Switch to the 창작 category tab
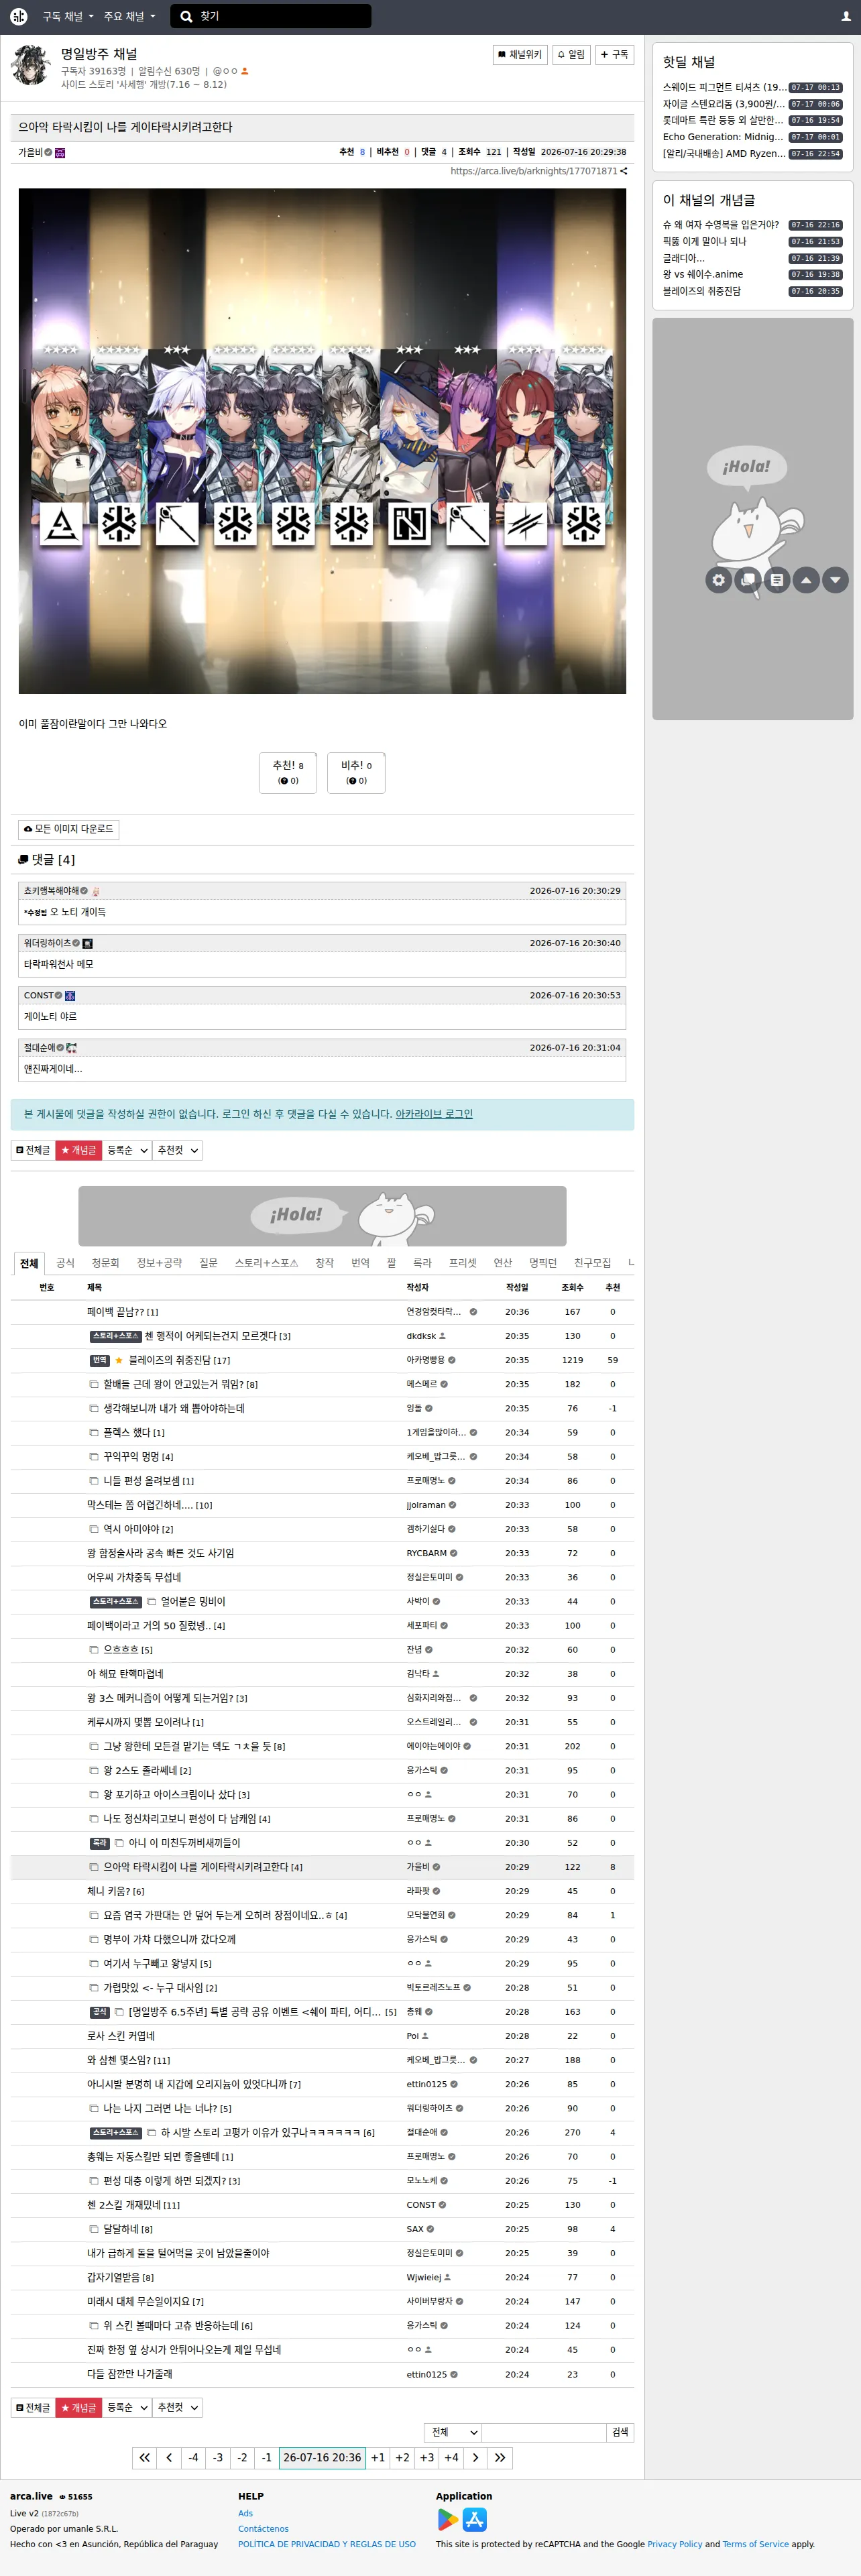This screenshot has width=861, height=2576. coord(324,1263)
